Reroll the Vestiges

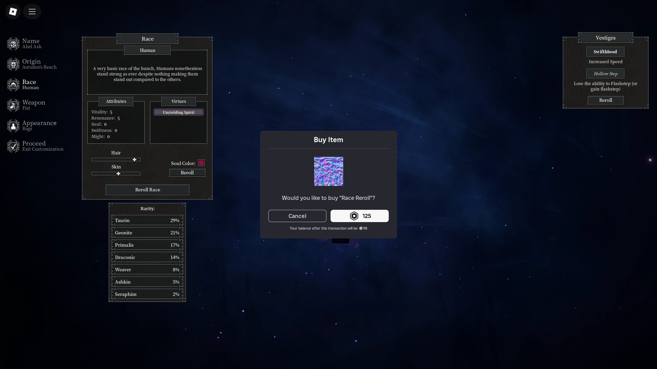tap(605, 100)
